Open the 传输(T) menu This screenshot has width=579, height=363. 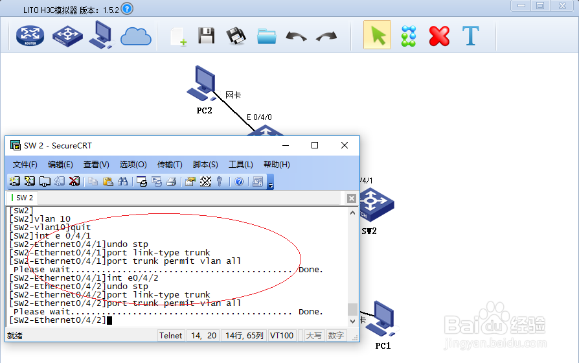170,165
